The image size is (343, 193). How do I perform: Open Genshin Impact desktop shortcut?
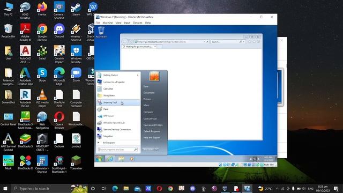pyautogui.click(x=59, y=54)
